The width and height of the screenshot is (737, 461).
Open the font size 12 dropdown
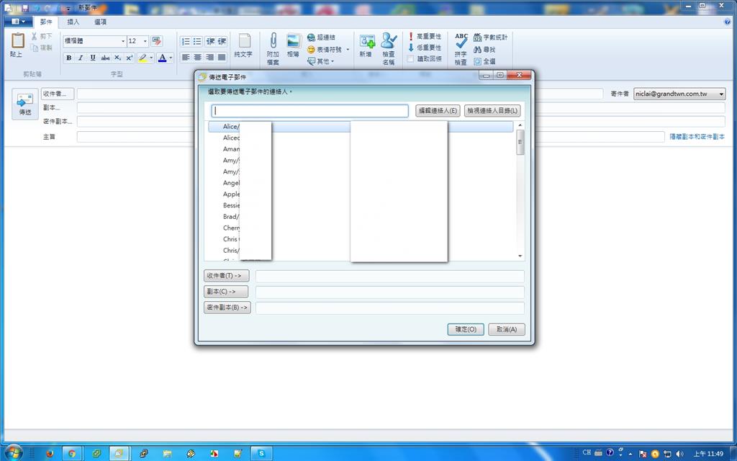(x=145, y=41)
